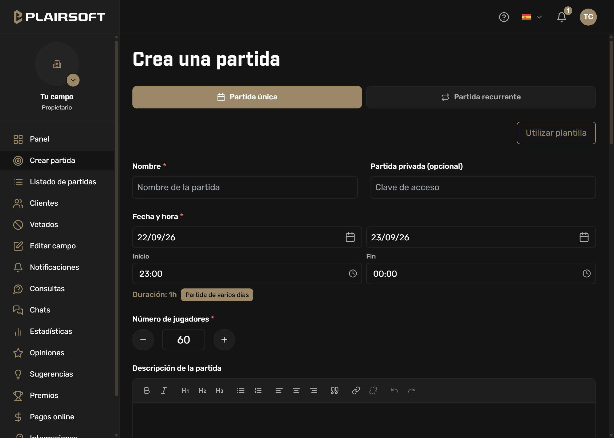This screenshot has width=614, height=438.
Task: Insert bulleted list in editor
Action: [x=241, y=390]
